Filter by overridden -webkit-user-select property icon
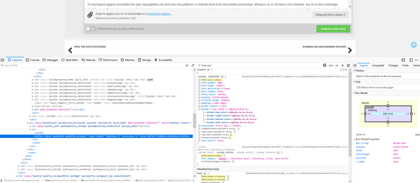The width and height of the screenshot is (420, 183). pyautogui.click(x=239, y=129)
